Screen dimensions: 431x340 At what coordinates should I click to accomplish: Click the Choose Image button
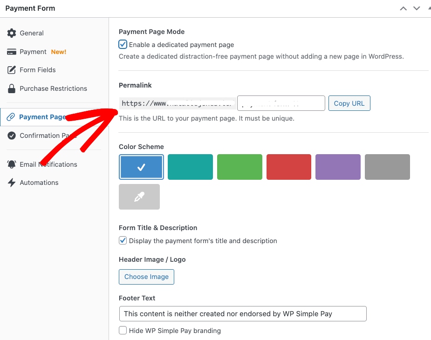point(146,277)
